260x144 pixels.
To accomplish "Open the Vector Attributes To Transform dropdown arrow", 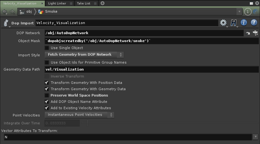I will (256, 137).
